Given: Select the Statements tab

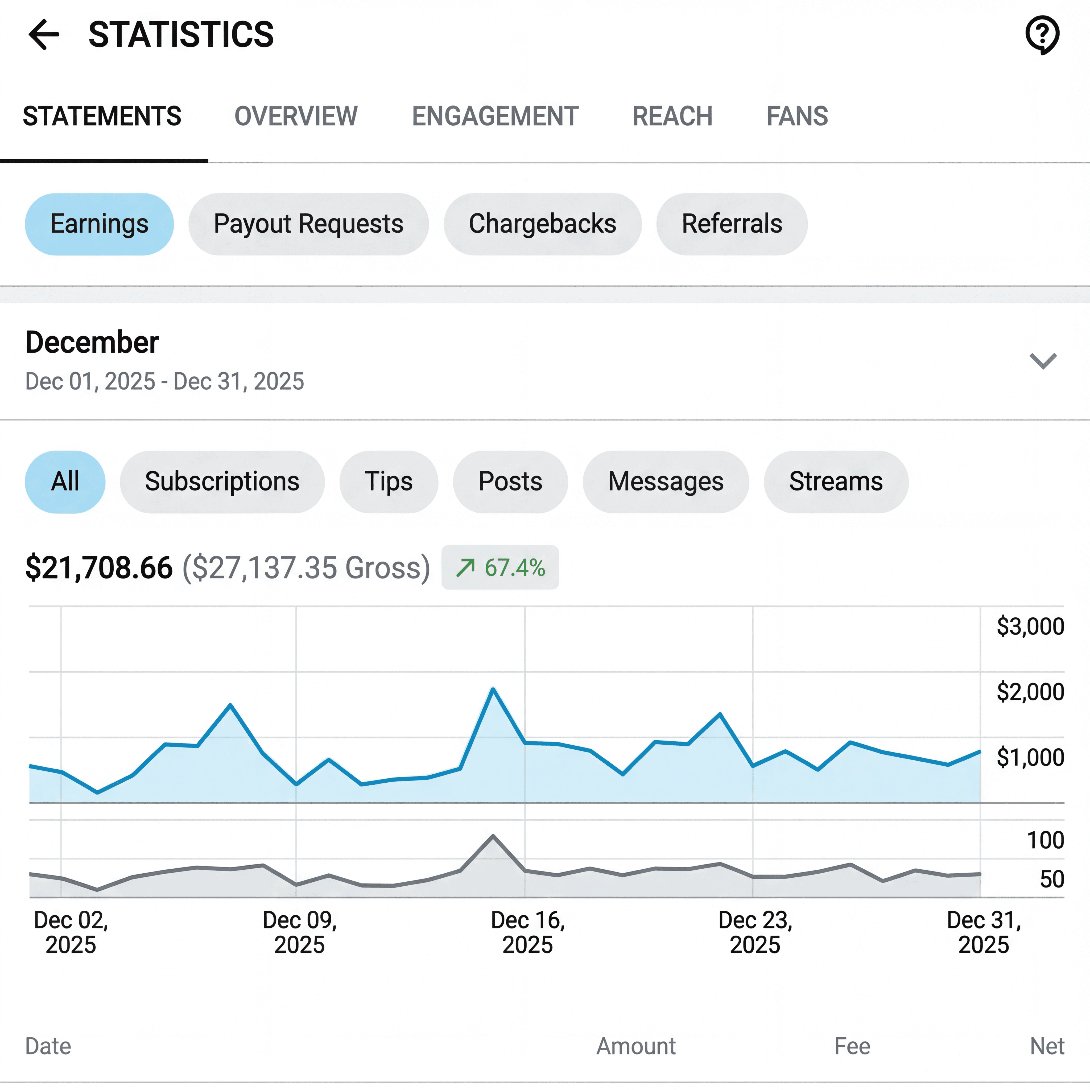Looking at the screenshot, I should [x=102, y=116].
